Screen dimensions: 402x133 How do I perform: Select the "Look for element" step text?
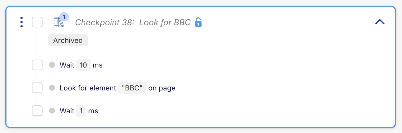pos(88,88)
